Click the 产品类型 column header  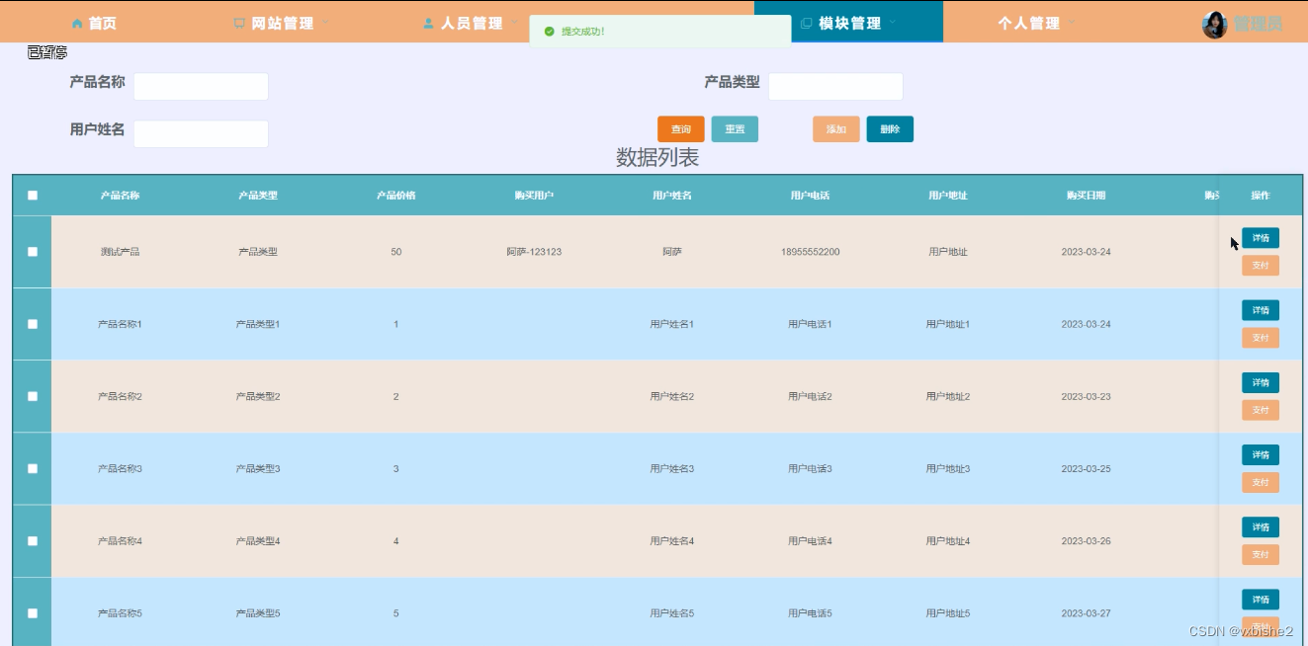point(258,196)
